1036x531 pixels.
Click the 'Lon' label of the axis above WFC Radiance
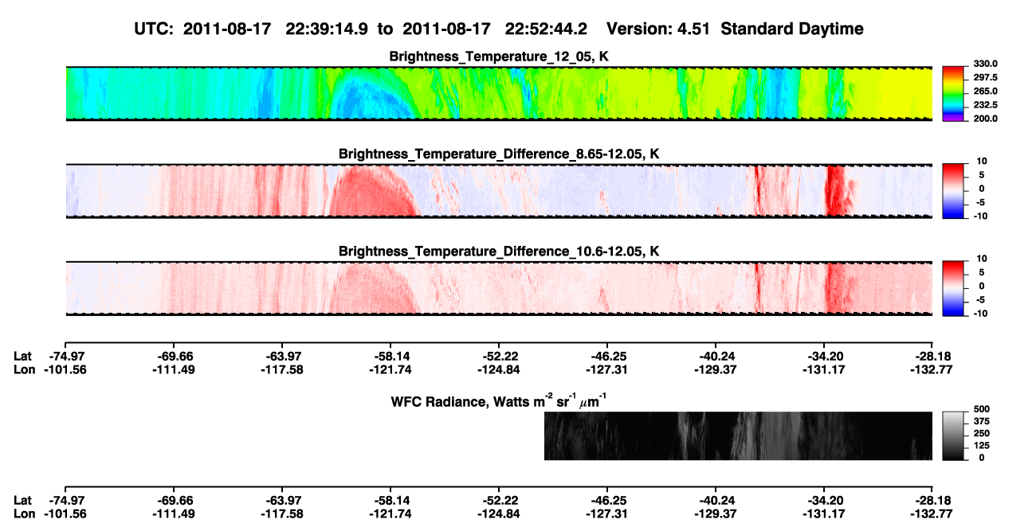coord(24,369)
